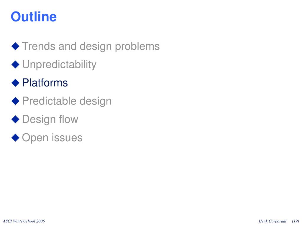Select the Design flow item
This screenshot has width=302, height=226.
[x=50, y=119]
